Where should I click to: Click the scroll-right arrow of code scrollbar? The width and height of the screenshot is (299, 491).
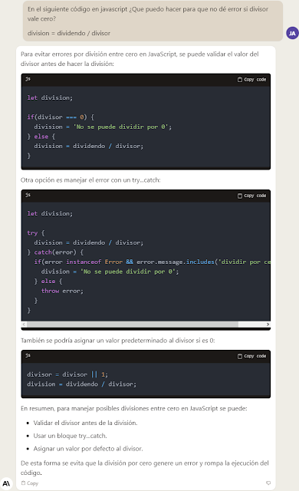(x=268, y=324)
